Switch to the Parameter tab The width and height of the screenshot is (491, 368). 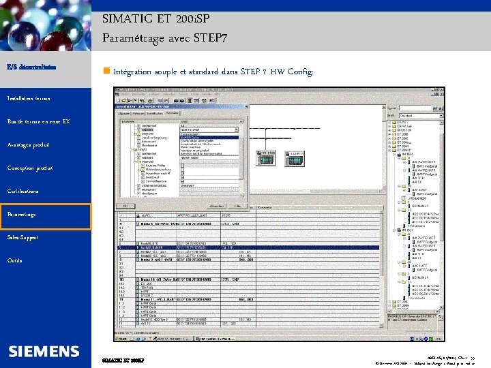(x=172, y=113)
